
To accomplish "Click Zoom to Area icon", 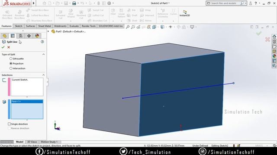I will point(133,27).
